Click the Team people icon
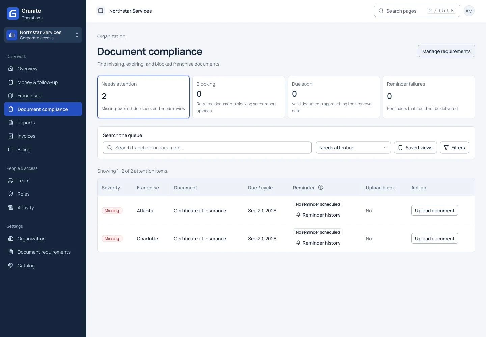Viewport: 486px width, 337px height. (x=11, y=181)
